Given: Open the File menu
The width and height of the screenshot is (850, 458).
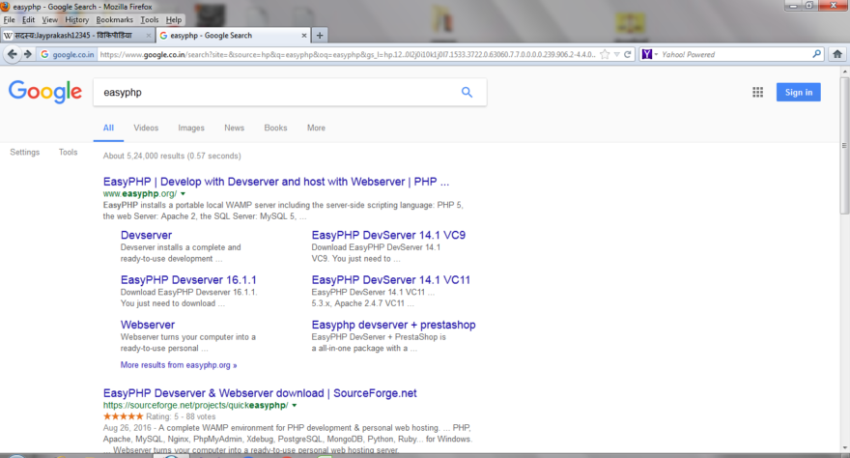Looking at the screenshot, I should 10,19.
